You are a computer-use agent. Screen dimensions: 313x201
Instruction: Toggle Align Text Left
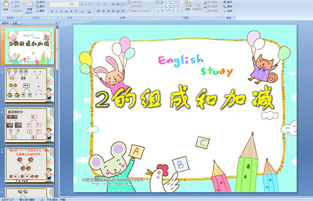click(98, 11)
